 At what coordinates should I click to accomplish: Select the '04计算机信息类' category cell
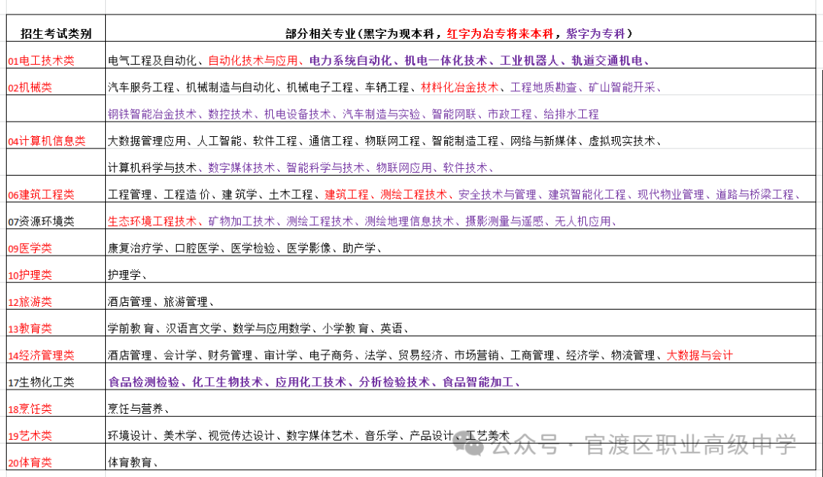click(x=56, y=135)
